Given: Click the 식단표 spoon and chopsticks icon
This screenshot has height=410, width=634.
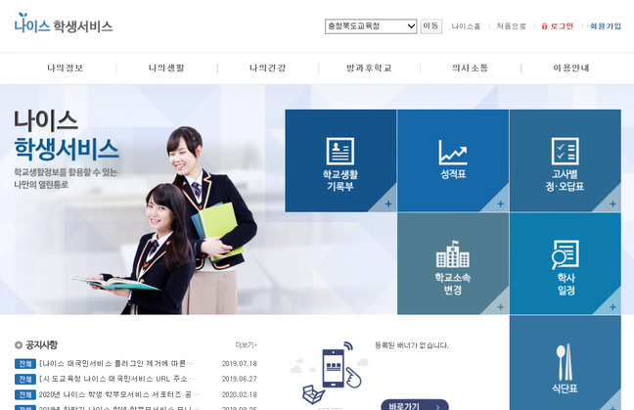Looking at the screenshot, I should (565, 362).
